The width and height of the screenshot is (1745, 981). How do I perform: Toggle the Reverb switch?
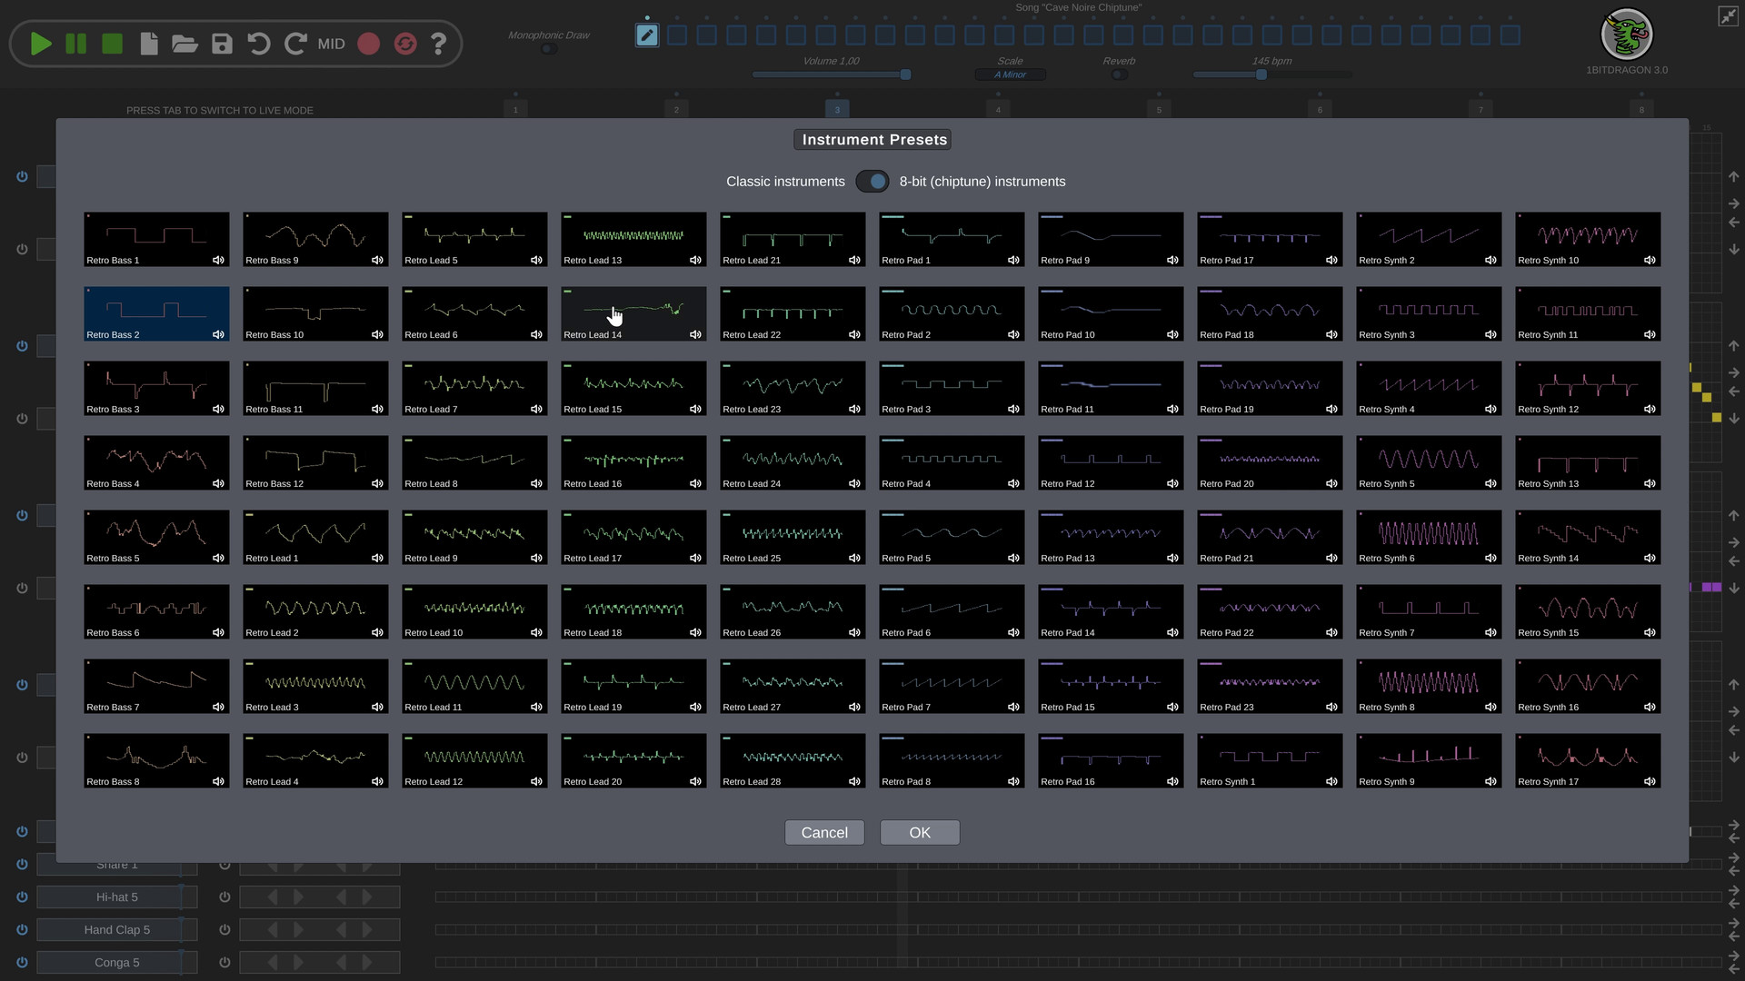(1119, 74)
